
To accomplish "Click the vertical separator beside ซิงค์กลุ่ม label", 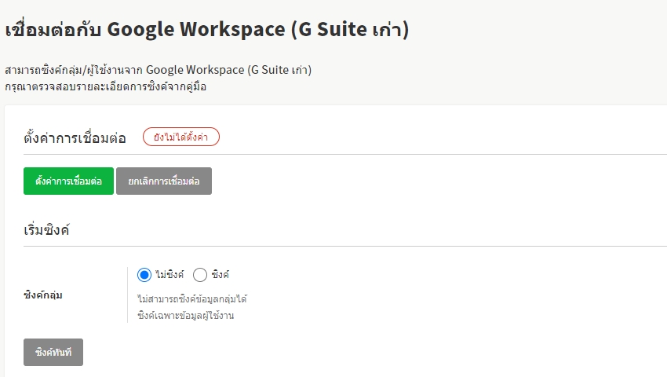I will click(127, 295).
